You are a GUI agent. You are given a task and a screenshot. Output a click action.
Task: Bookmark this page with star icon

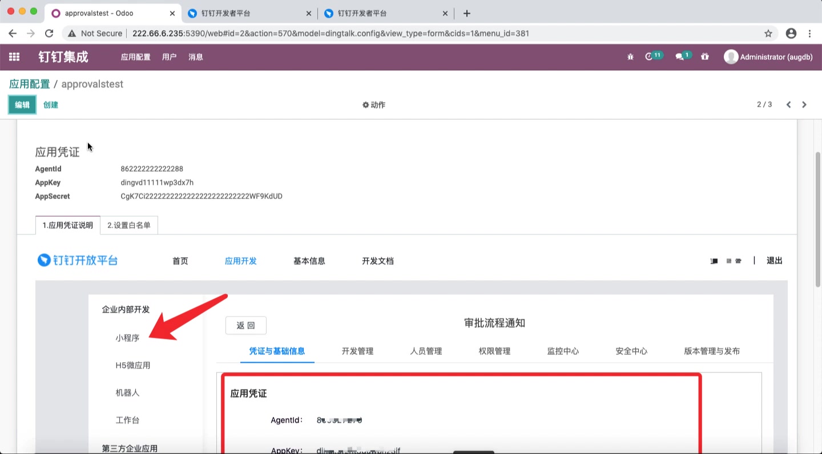coord(768,34)
